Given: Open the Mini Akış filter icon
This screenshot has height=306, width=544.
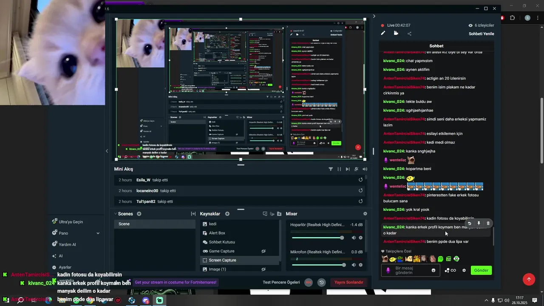Looking at the screenshot, I should pyautogui.click(x=331, y=169).
